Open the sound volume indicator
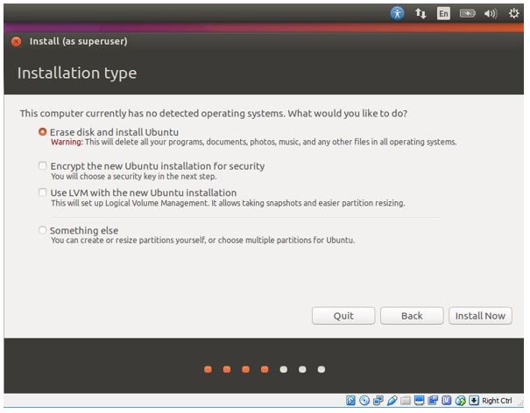 pos(491,13)
